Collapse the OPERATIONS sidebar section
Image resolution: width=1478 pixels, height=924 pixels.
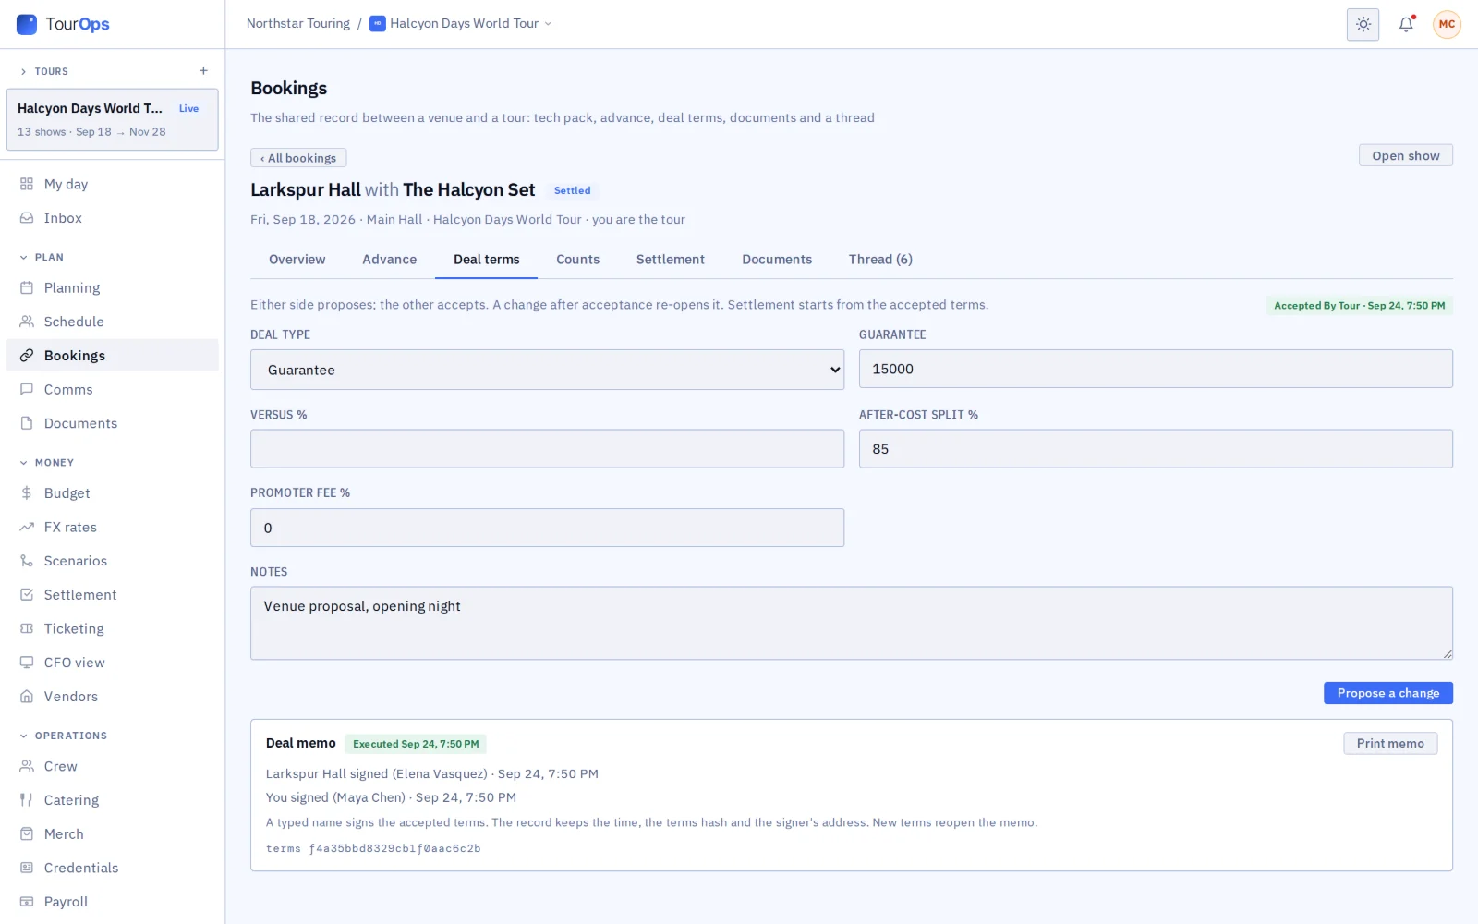pyautogui.click(x=63, y=736)
